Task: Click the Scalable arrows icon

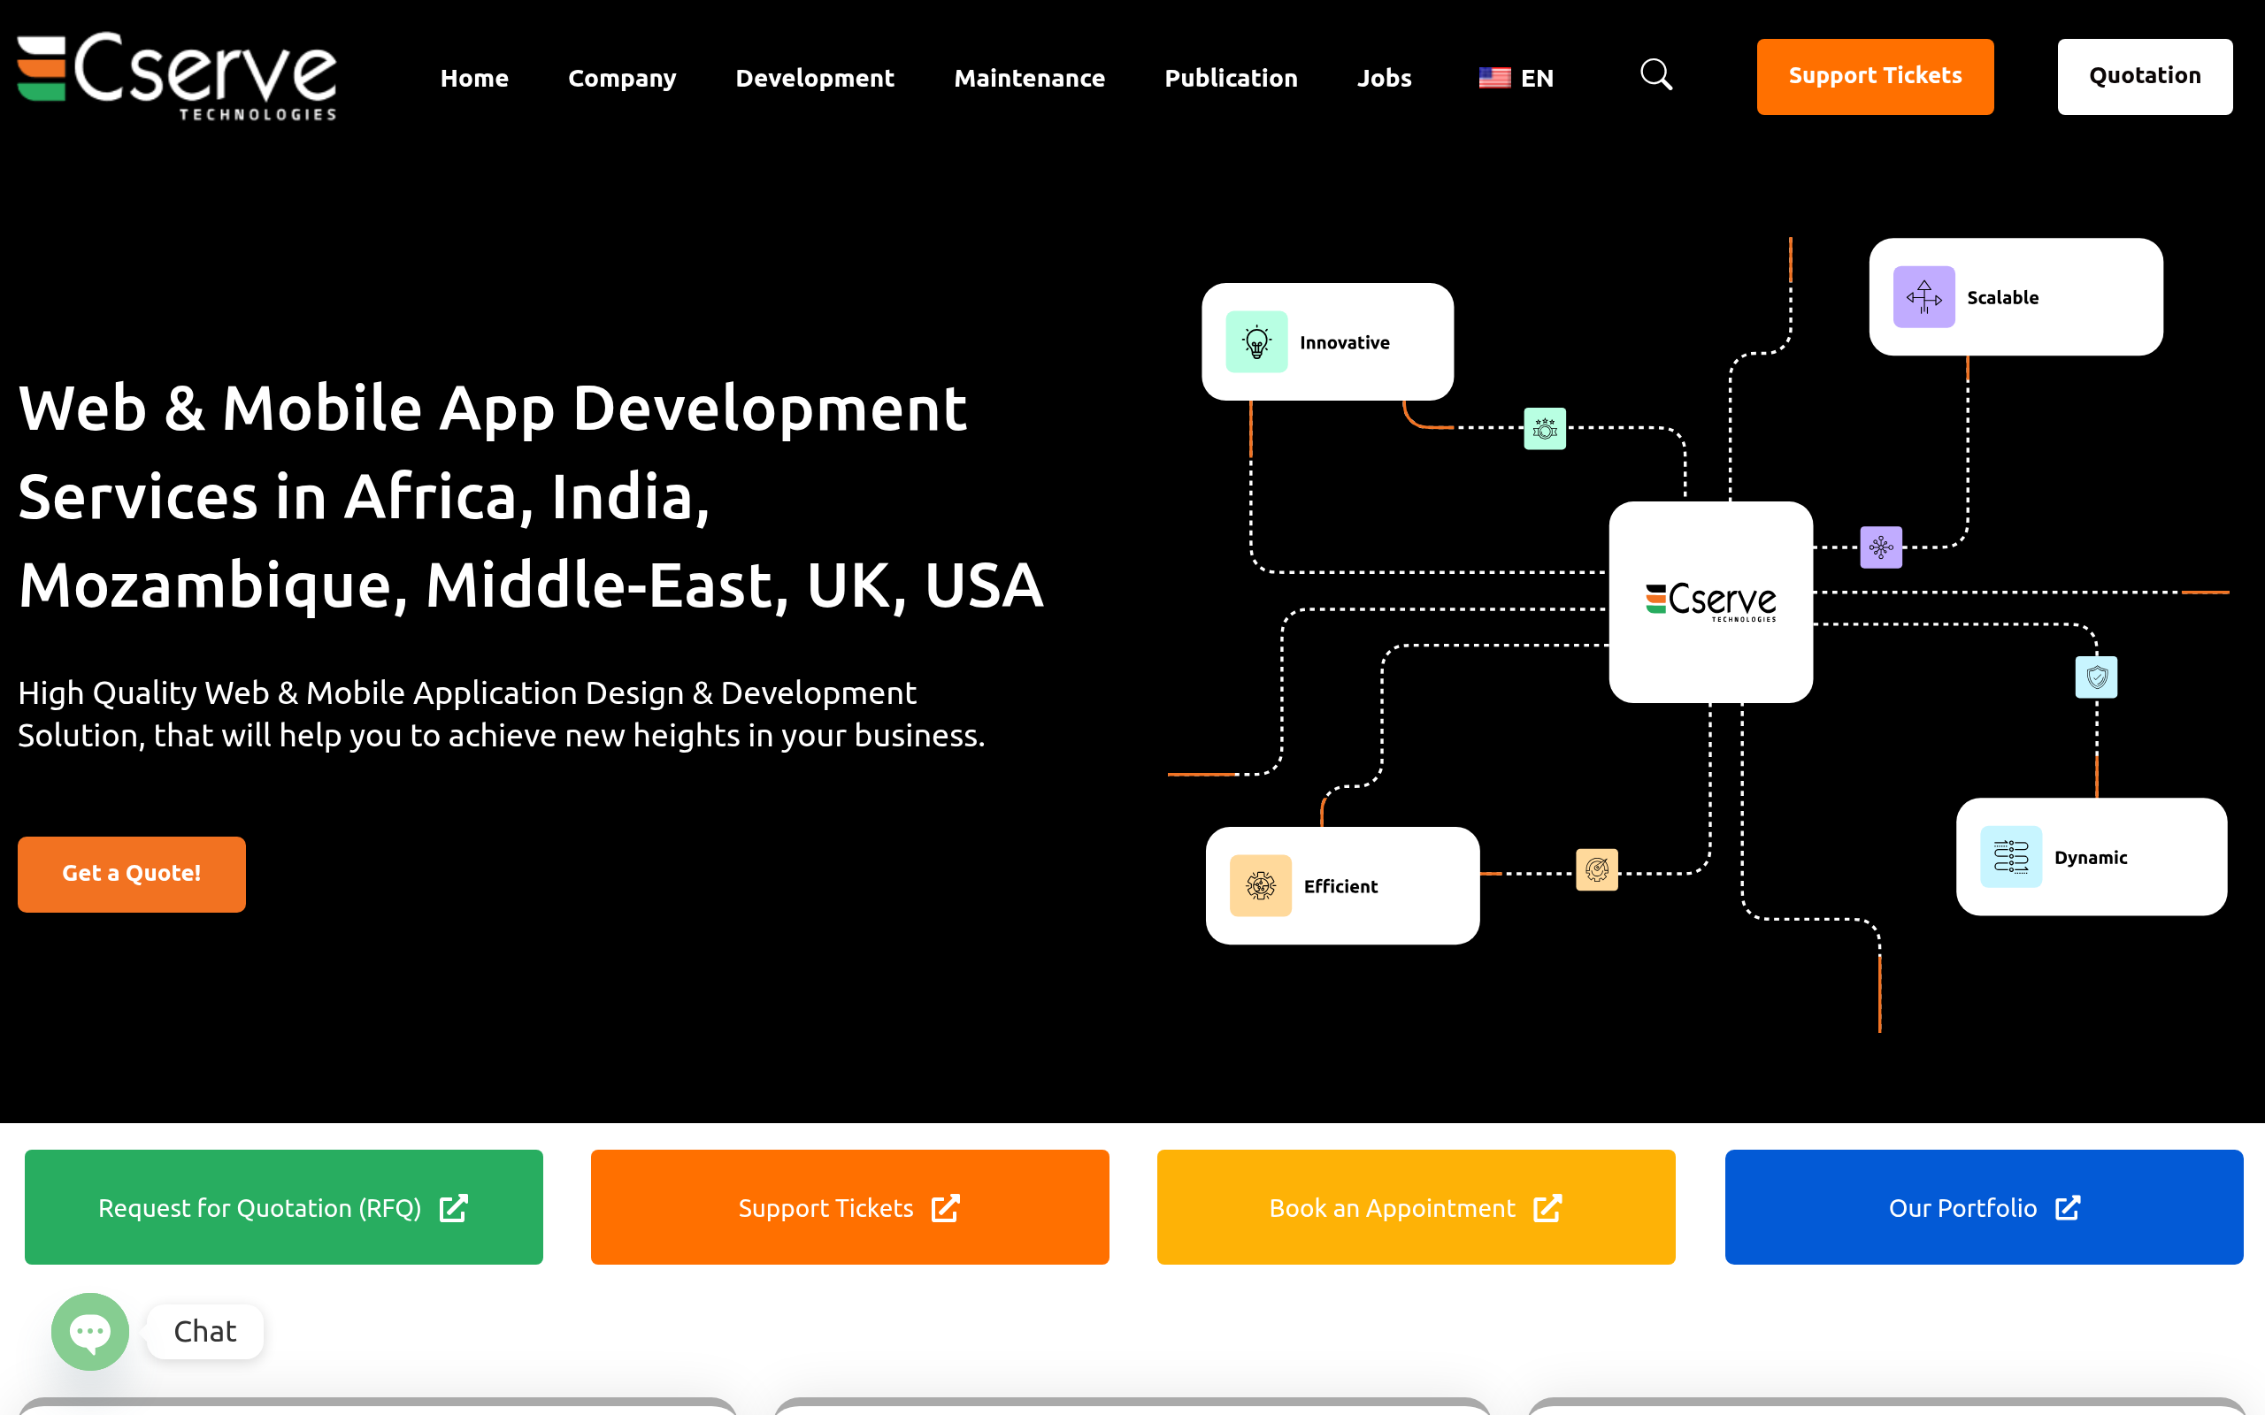Action: tap(1923, 296)
